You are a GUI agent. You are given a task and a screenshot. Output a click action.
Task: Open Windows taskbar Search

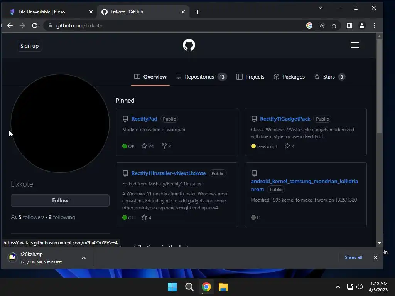[189, 287]
